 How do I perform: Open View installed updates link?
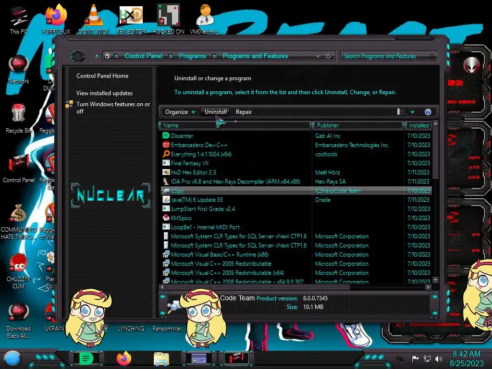(x=104, y=93)
